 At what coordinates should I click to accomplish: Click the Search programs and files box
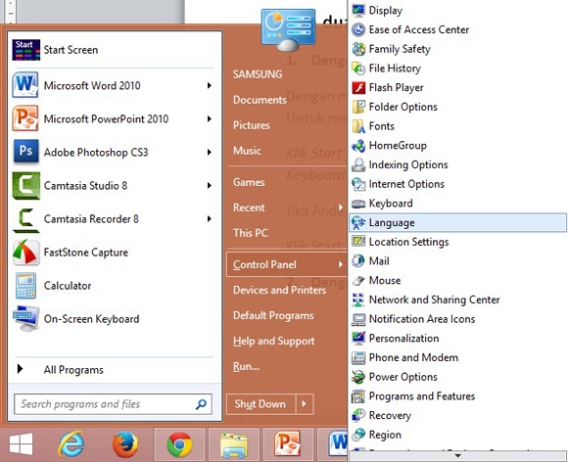coord(113,404)
